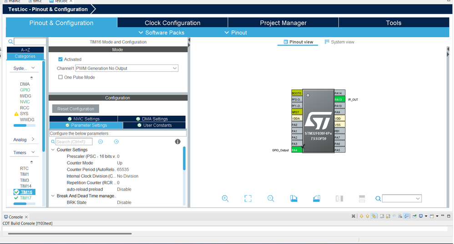Click the console horizontal scrollbar

(70, 234)
